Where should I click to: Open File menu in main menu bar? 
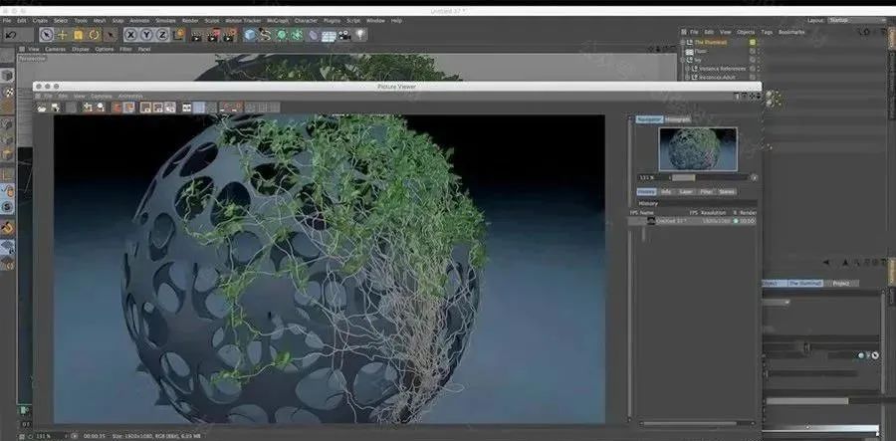tap(7, 21)
